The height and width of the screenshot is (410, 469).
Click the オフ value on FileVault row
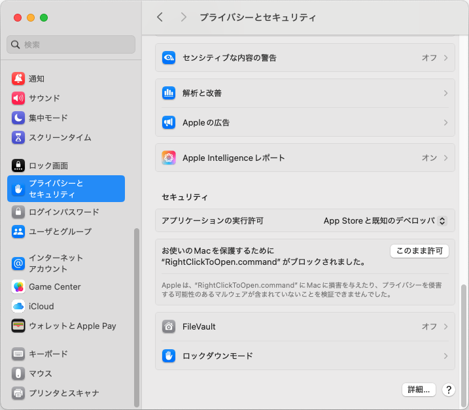(x=429, y=326)
